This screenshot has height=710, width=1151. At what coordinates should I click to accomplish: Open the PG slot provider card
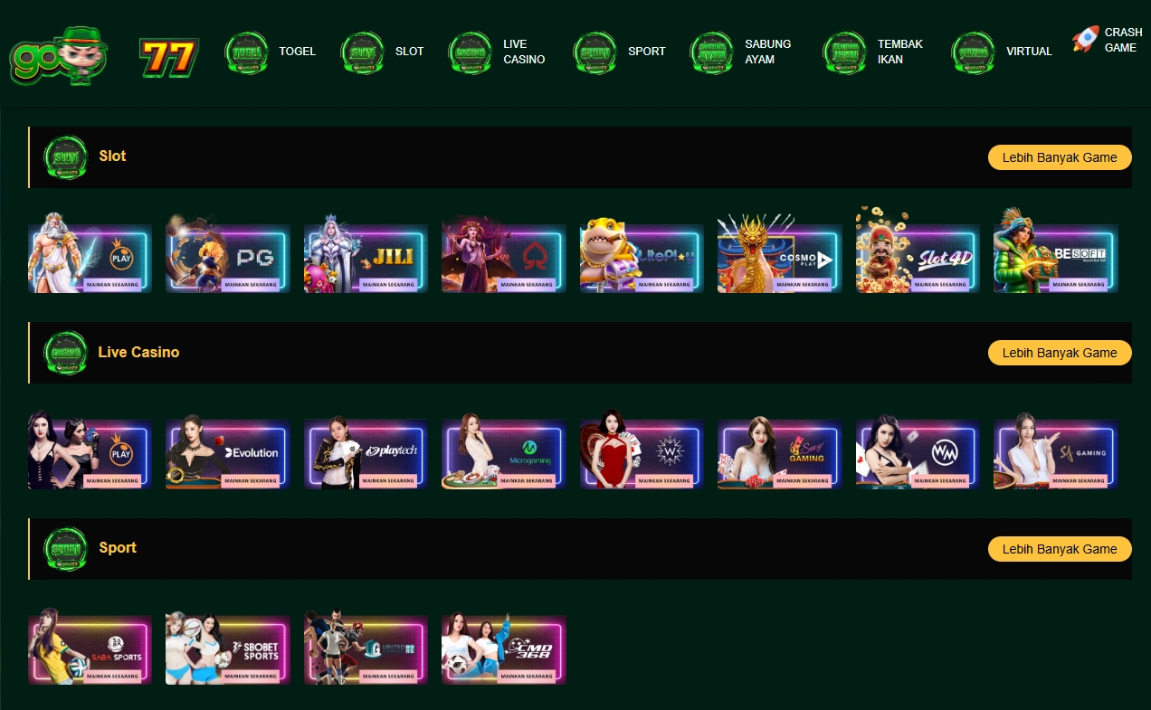(x=228, y=254)
